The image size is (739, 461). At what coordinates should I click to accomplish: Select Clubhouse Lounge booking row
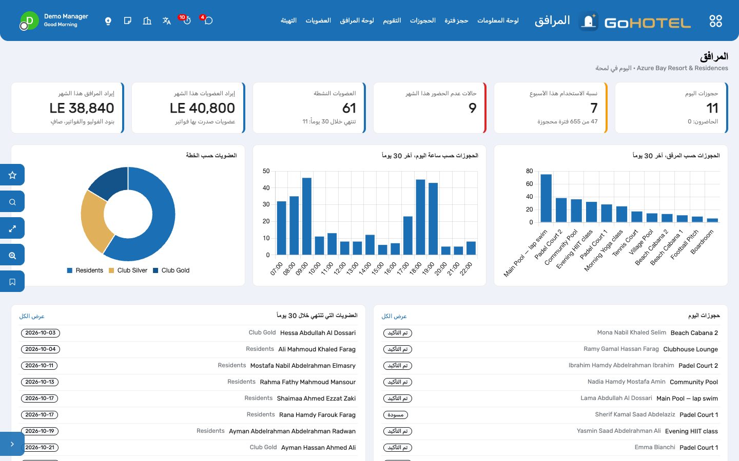click(x=551, y=349)
